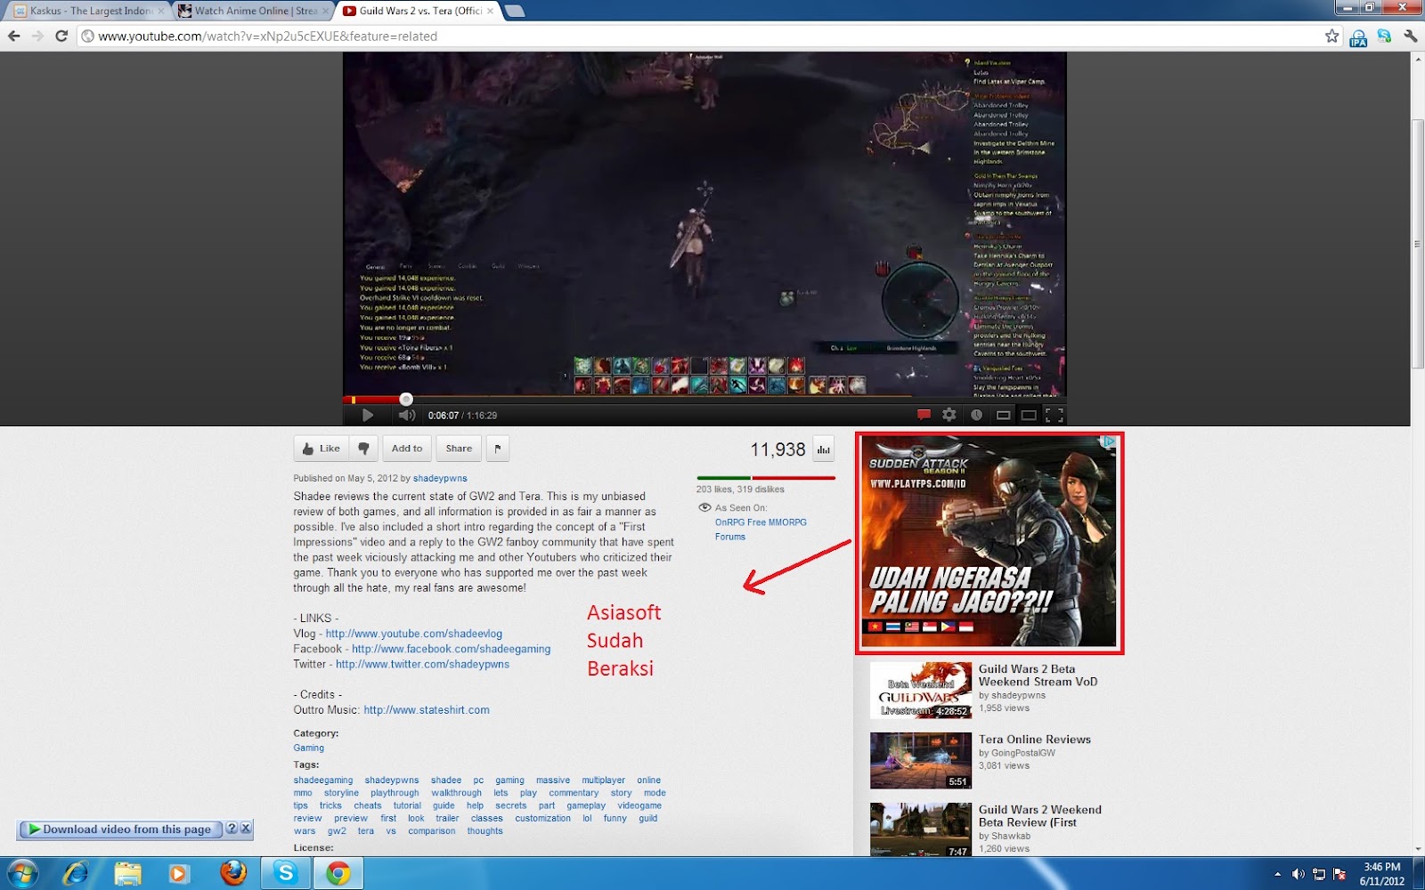Viewport: 1425px width, 890px height.
Task: Open the system volume control in tray
Action: click(1298, 874)
